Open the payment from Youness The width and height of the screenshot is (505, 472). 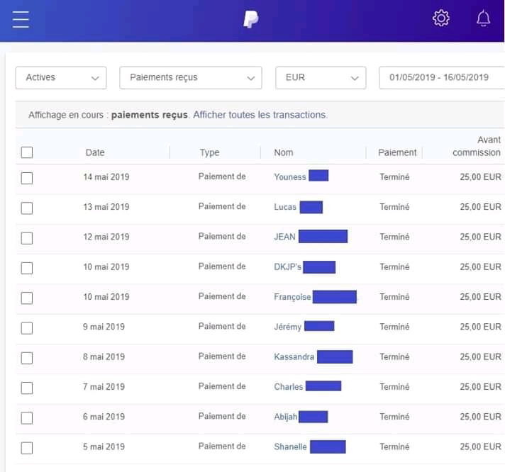click(289, 176)
